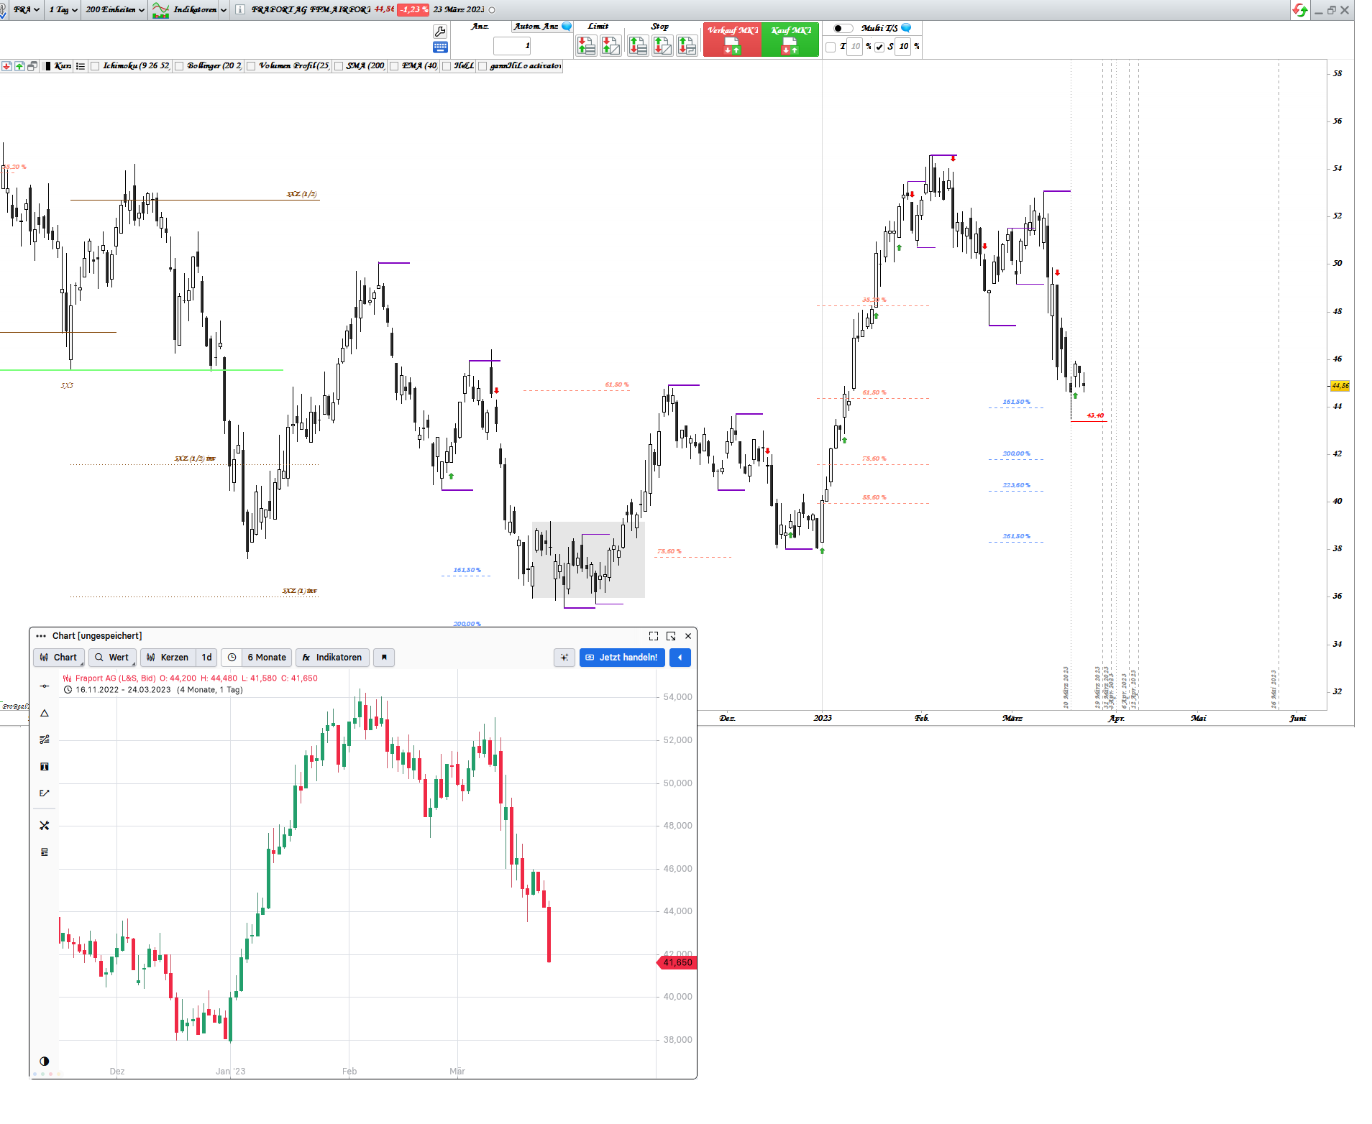Click the Anz. quantity input field
This screenshot has height=1124, width=1372.
[512, 46]
